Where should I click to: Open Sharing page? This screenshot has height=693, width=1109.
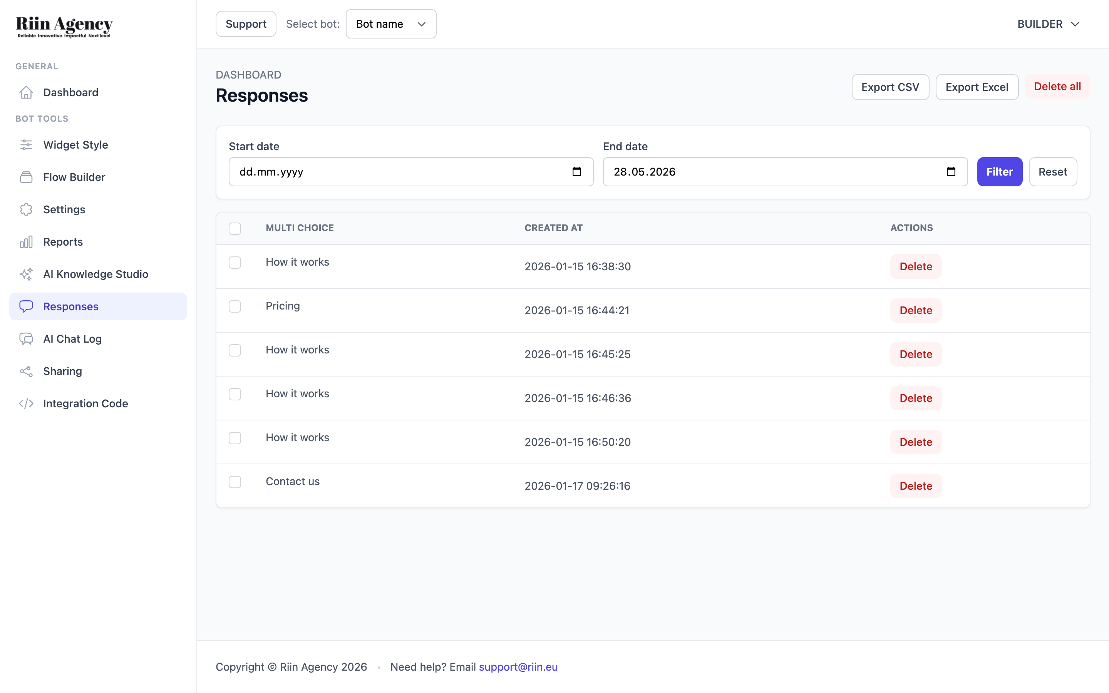click(x=98, y=371)
